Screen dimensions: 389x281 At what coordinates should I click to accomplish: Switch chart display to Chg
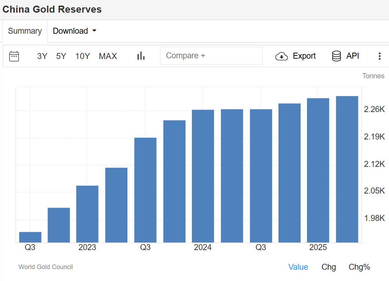point(329,267)
